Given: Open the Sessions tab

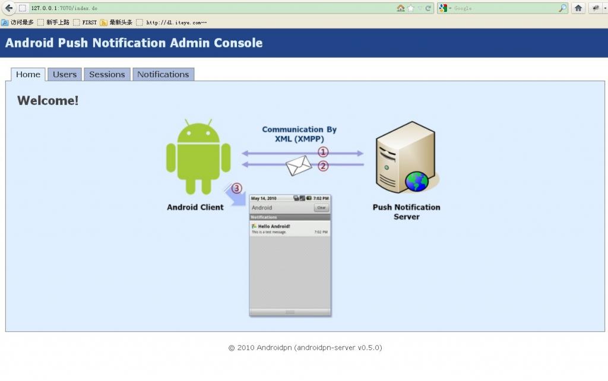Looking at the screenshot, I should 107,74.
